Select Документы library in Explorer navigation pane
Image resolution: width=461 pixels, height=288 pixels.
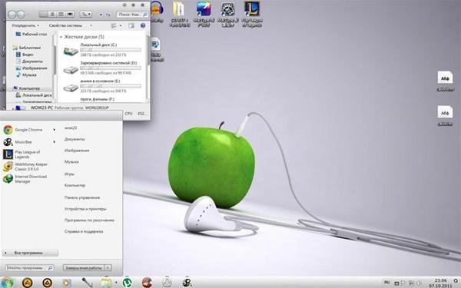pos(29,61)
